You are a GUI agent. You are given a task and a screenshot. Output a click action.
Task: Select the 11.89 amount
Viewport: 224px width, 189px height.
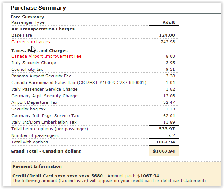169,122
